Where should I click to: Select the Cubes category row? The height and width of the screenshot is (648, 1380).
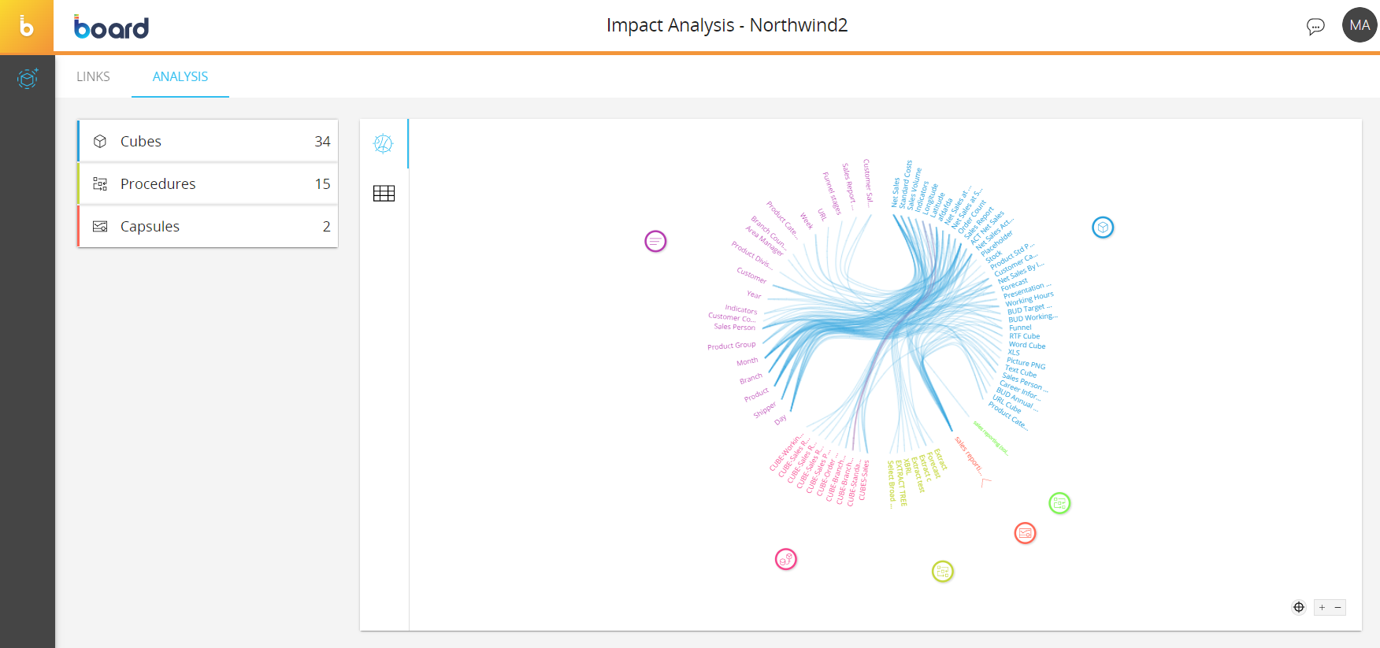tap(208, 141)
